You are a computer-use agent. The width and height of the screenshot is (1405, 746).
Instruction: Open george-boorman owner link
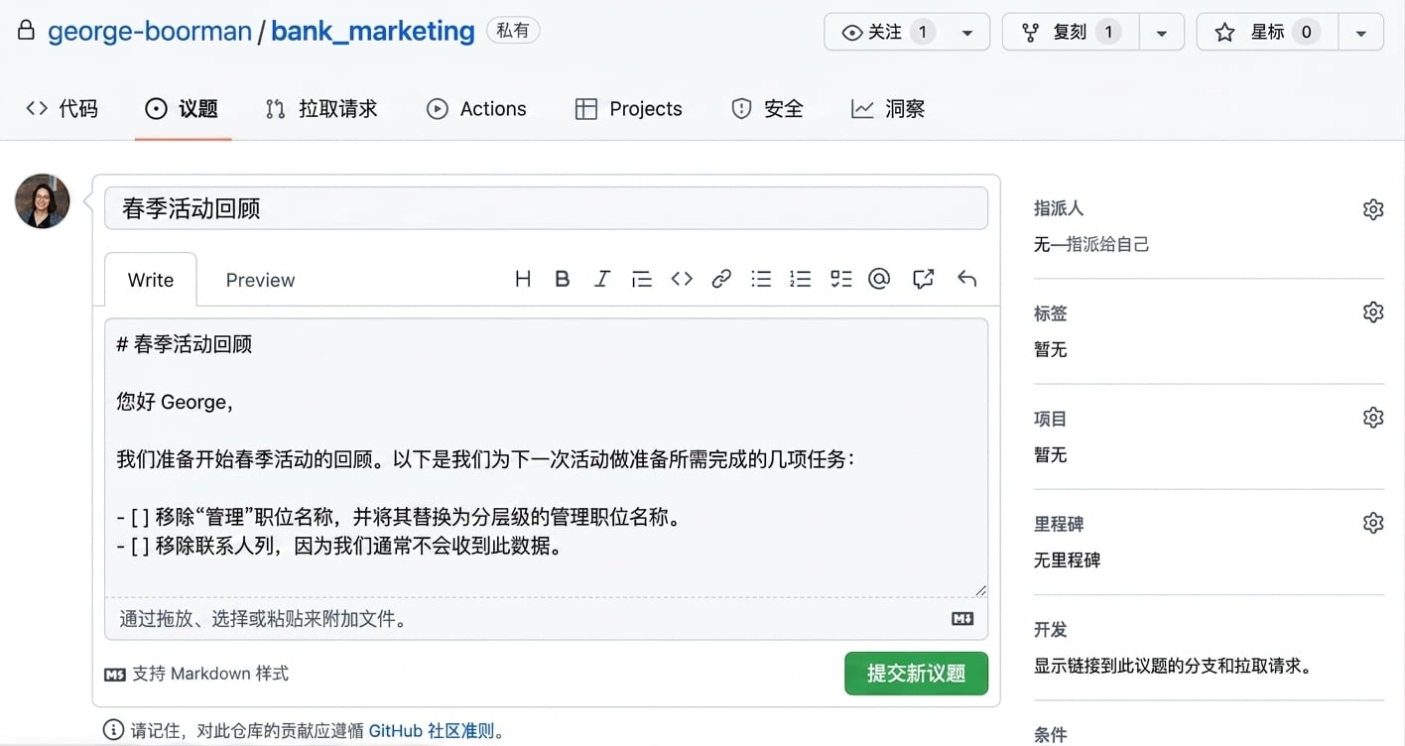(x=150, y=31)
